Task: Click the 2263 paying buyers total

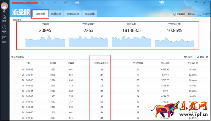Action: click(x=89, y=30)
